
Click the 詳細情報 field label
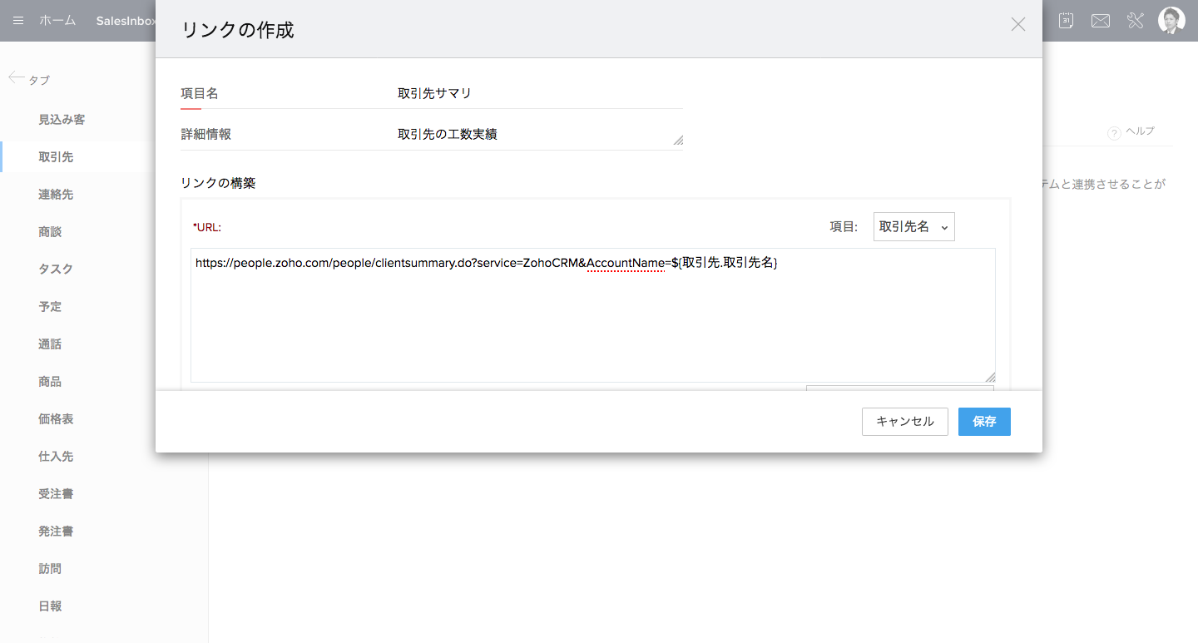[206, 134]
